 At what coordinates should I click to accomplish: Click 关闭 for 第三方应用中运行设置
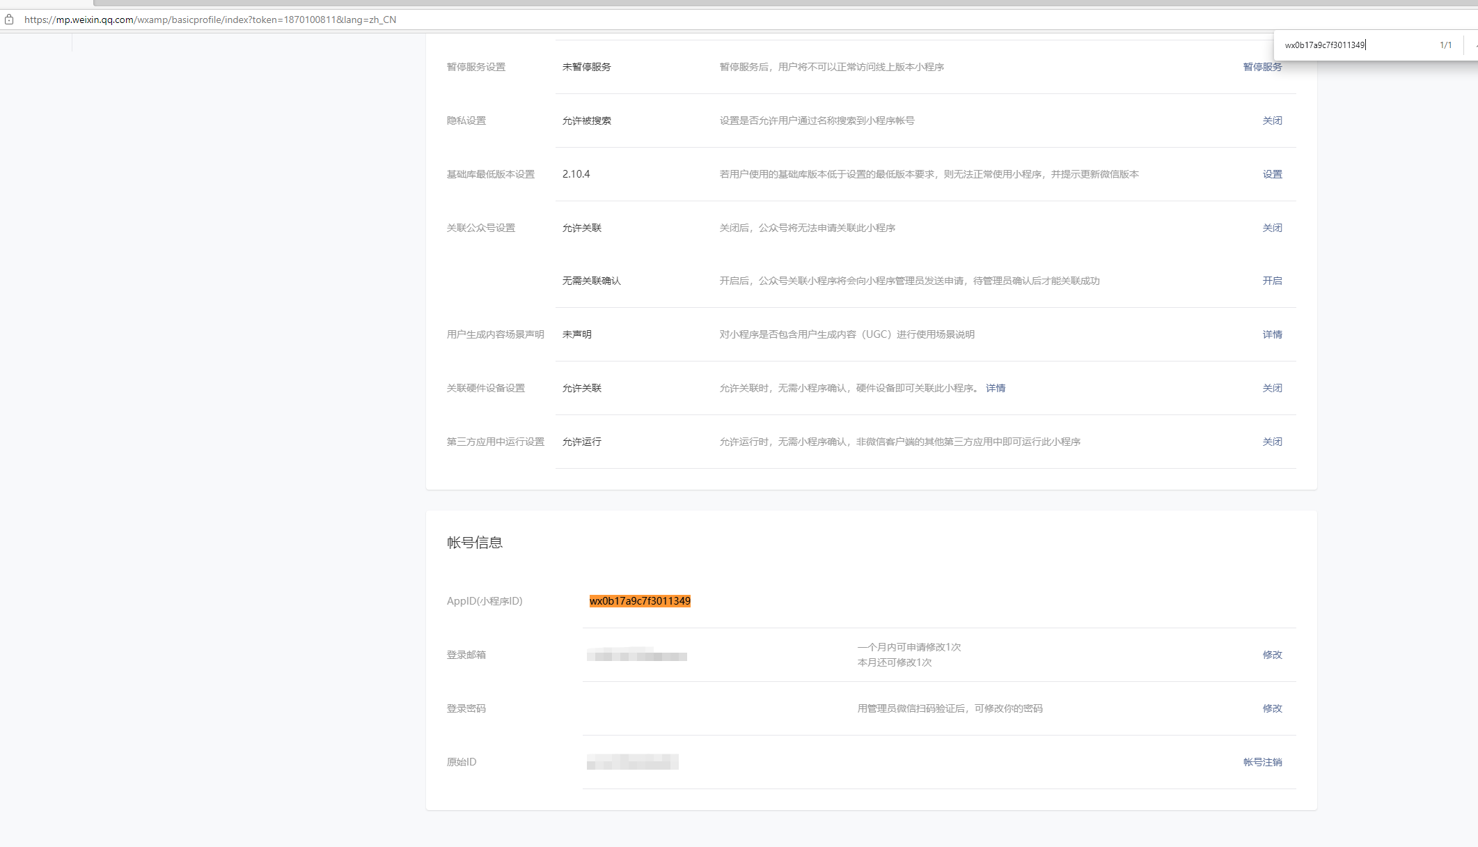click(x=1272, y=442)
